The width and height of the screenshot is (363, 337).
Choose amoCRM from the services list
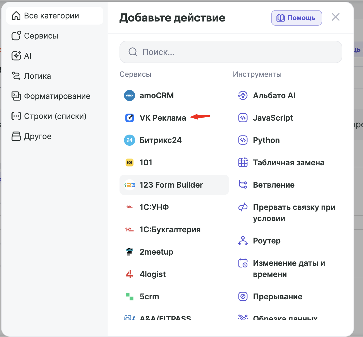click(174, 95)
